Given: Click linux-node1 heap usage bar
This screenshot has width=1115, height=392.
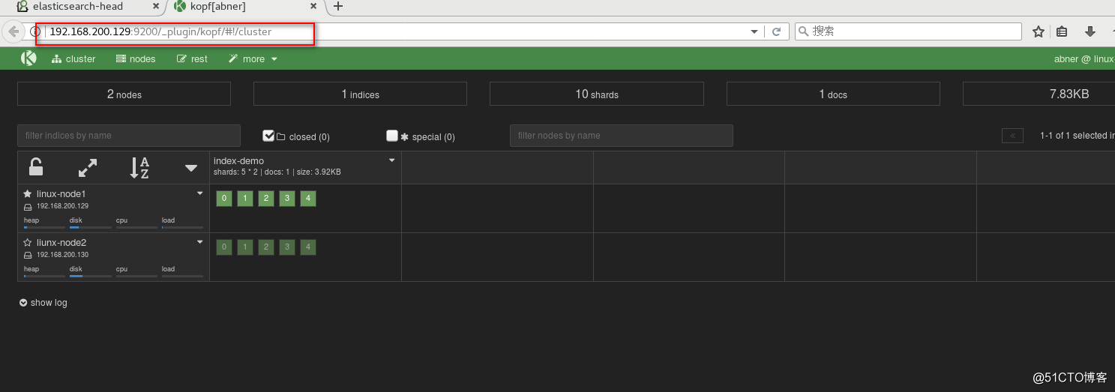Looking at the screenshot, I should [45, 227].
